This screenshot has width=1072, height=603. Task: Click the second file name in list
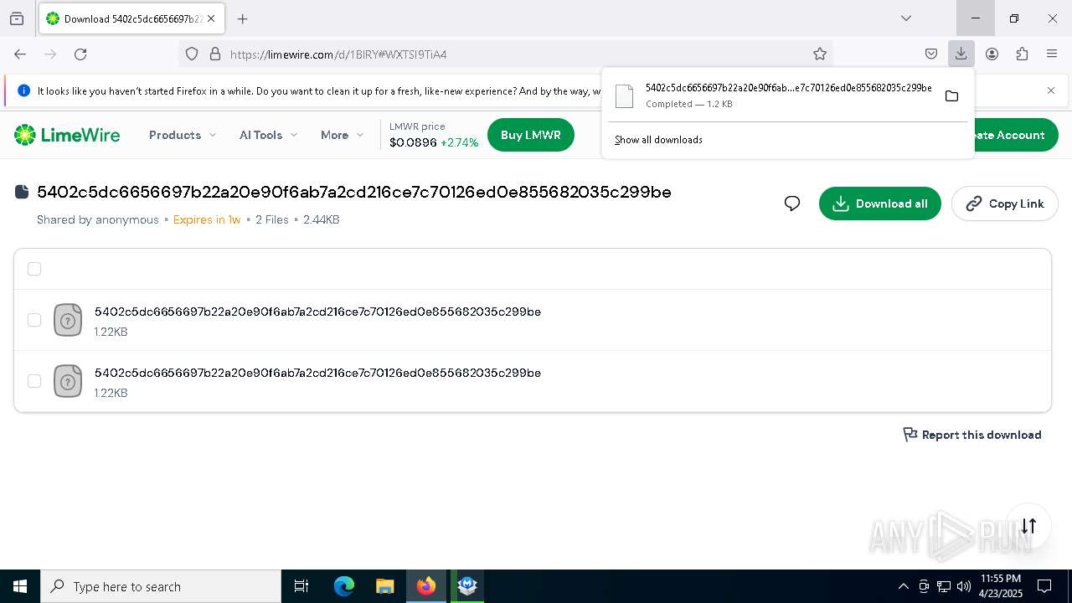pyautogui.click(x=317, y=373)
